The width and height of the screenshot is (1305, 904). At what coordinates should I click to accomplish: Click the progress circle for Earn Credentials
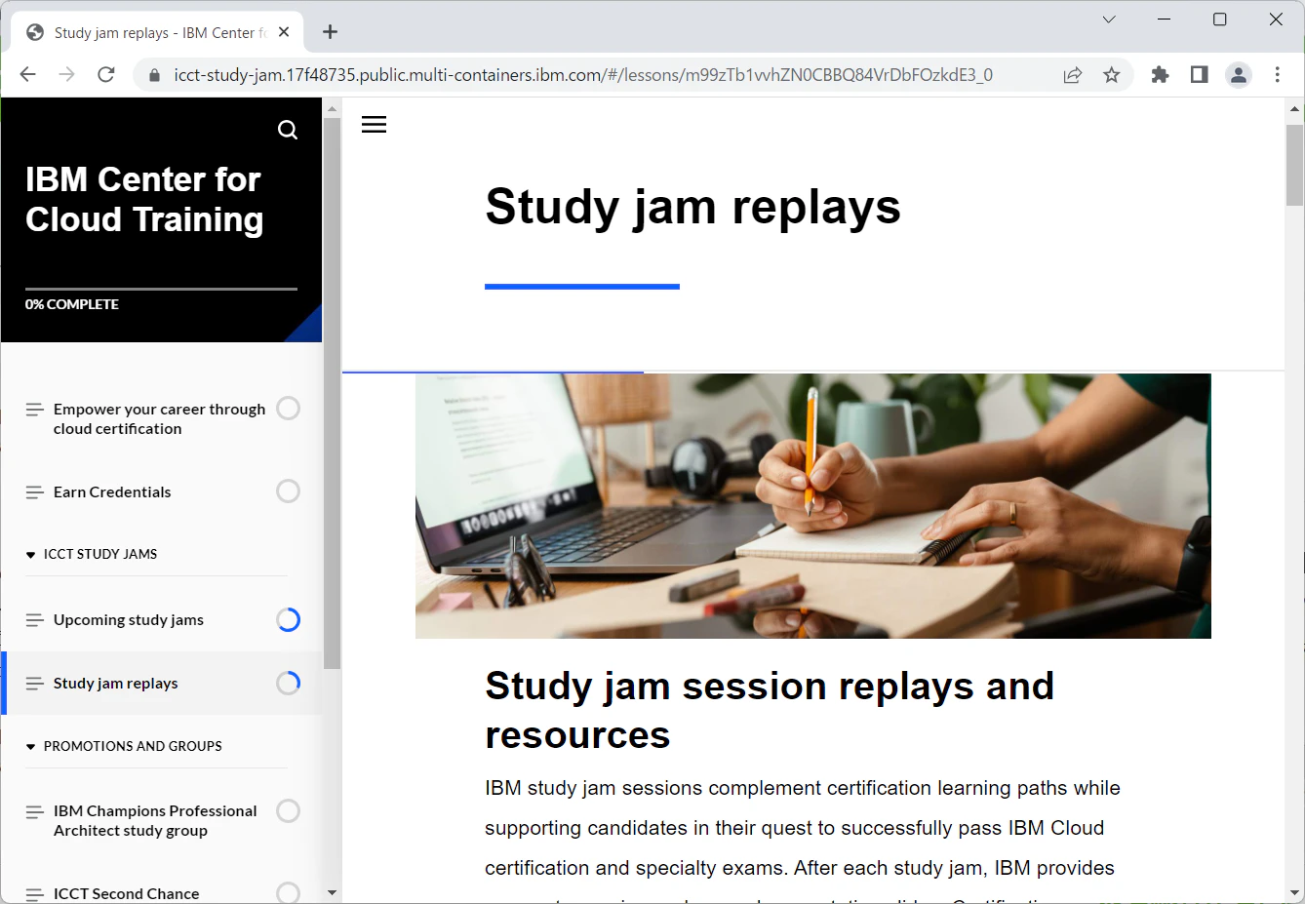click(x=288, y=491)
